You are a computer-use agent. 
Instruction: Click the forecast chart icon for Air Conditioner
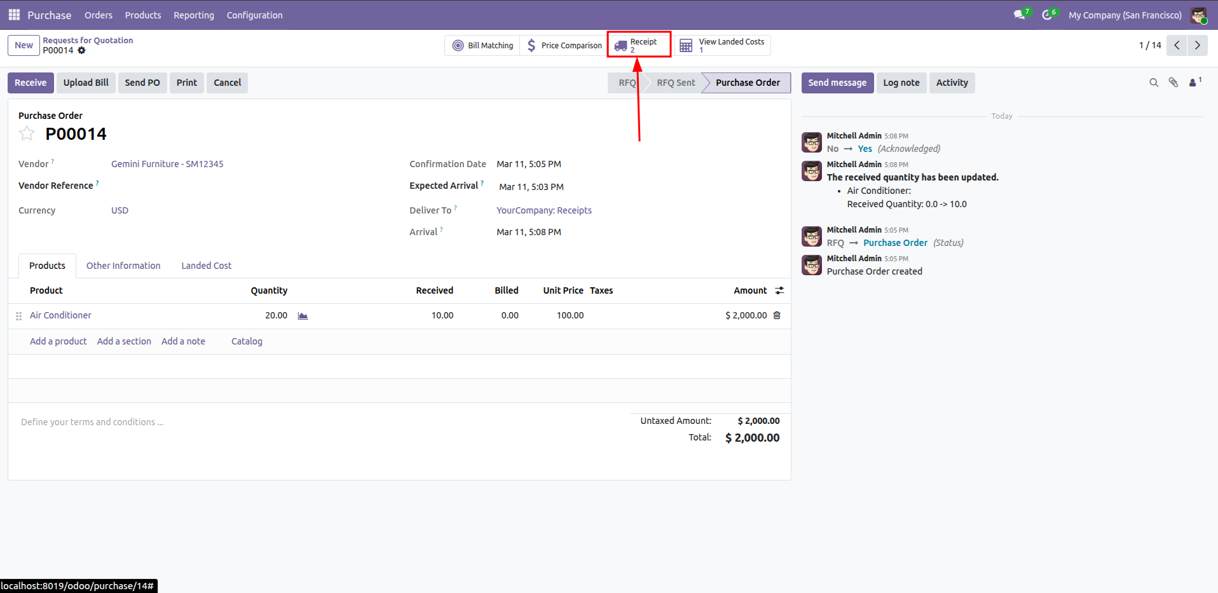(303, 316)
